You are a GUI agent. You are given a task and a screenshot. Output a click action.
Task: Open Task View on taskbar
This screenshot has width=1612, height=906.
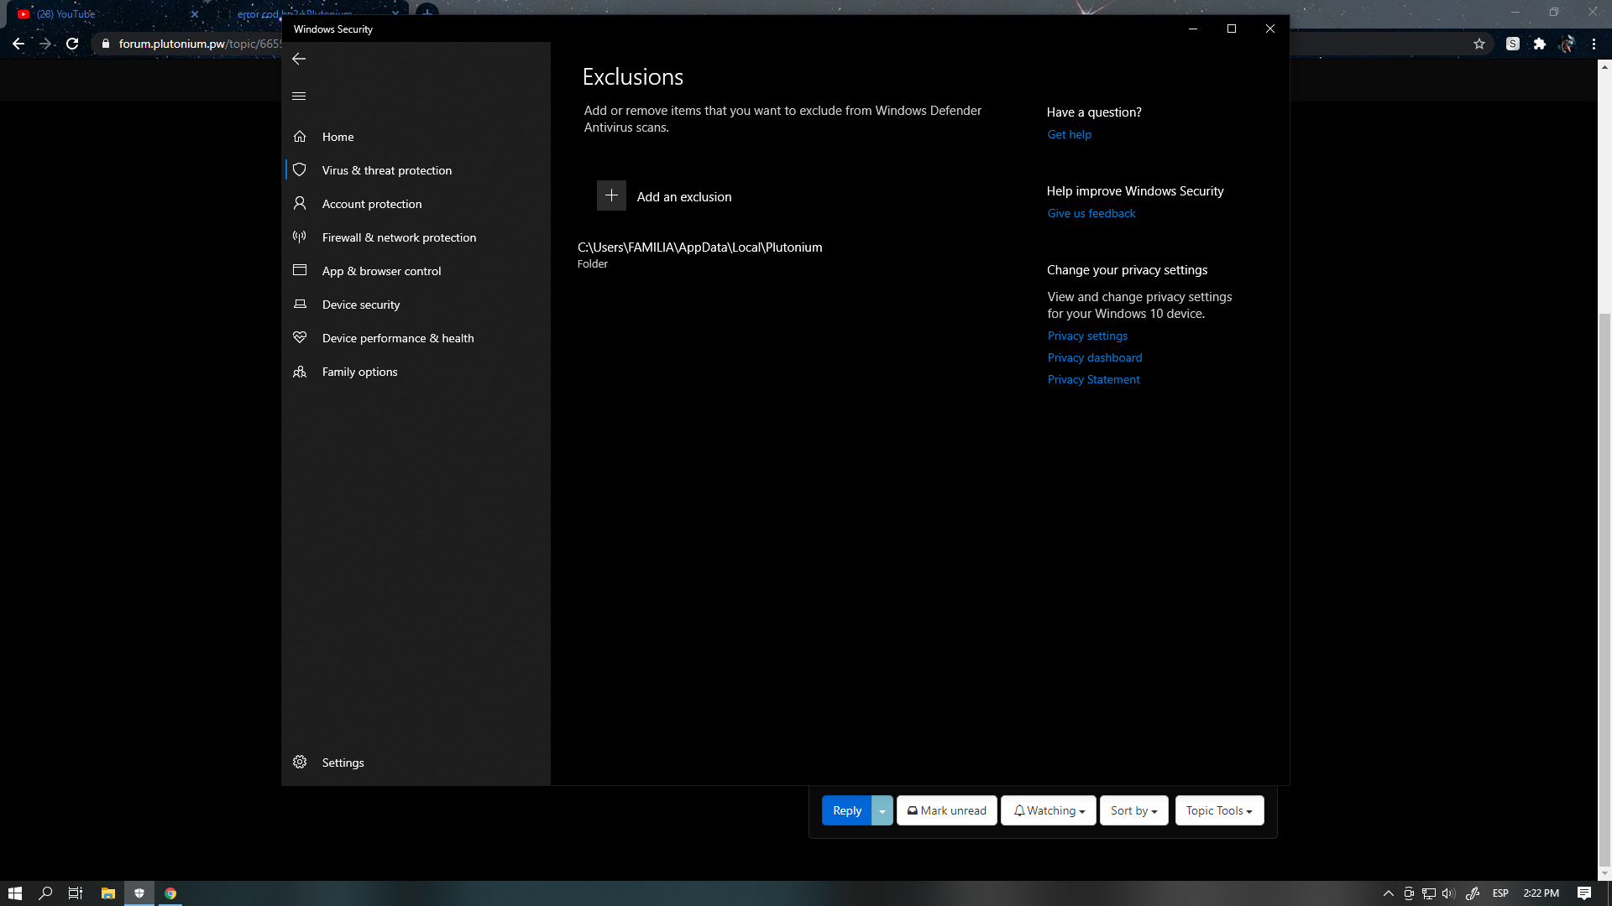pyautogui.click(x=76, y=893)
